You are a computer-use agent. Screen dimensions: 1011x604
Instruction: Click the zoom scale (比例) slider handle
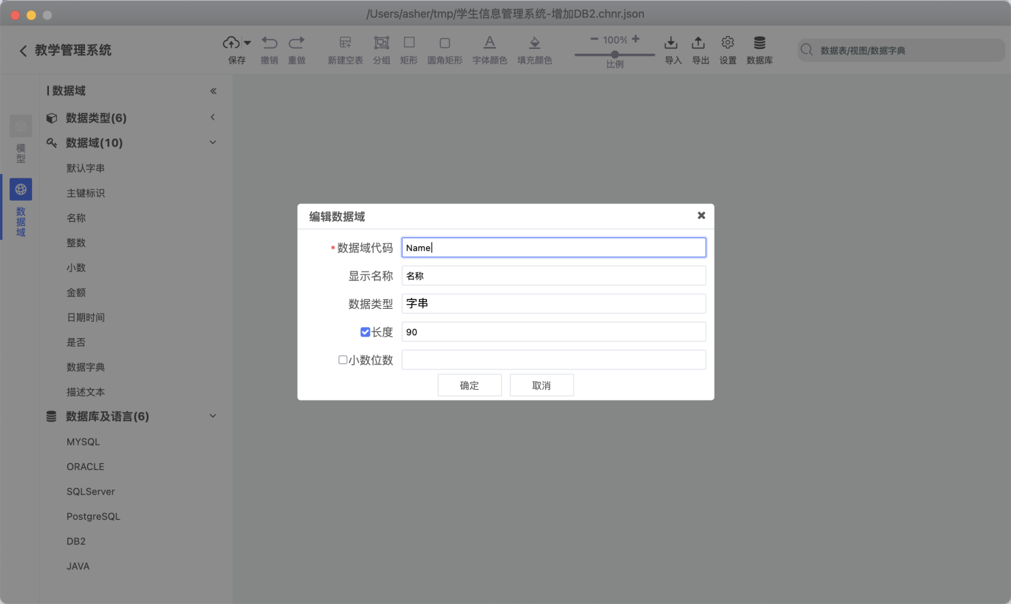[615, 54]
